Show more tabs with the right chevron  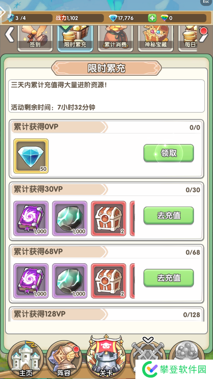point(203,35)
